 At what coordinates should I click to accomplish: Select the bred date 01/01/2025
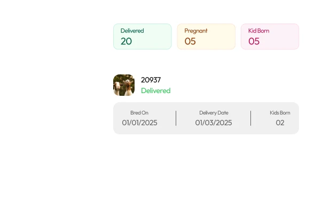[x=139, y=123]
